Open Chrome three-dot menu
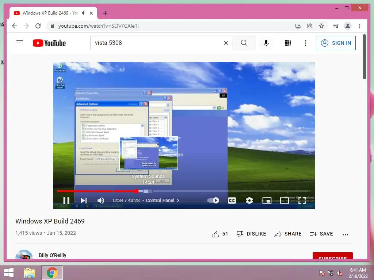 pos(359,26)
